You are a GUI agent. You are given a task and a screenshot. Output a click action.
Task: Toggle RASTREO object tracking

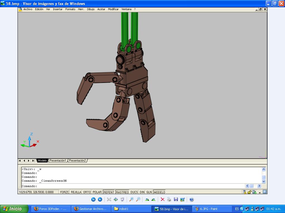coord(122,192)
